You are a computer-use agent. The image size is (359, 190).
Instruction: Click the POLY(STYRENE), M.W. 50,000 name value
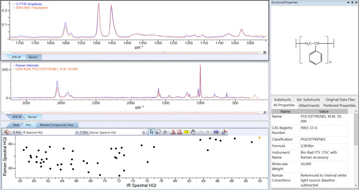click(x=321, y=119)
